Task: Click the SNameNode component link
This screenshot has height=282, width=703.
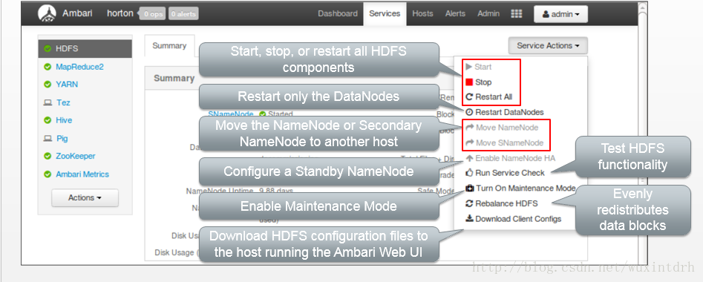Action: (x=231, y=114)
